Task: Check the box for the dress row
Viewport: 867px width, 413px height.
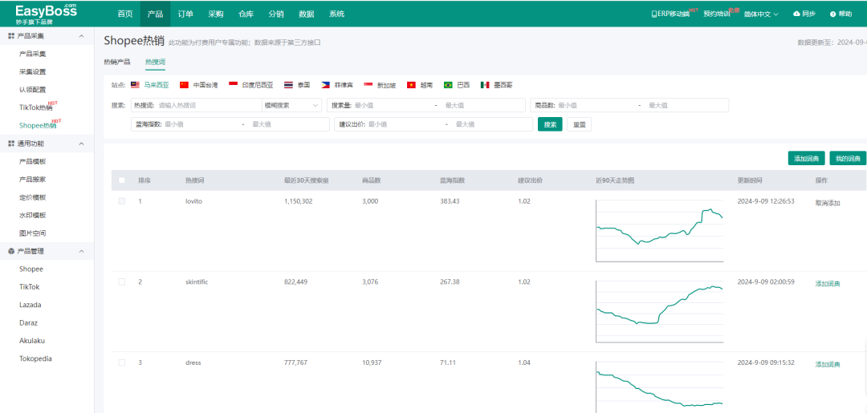Action: [x=122, y=362]
